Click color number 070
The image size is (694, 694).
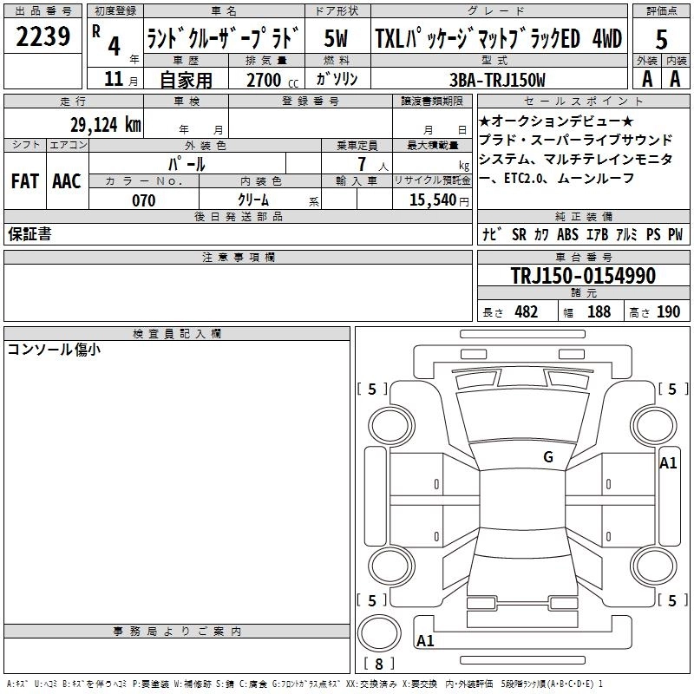[144, 200]
